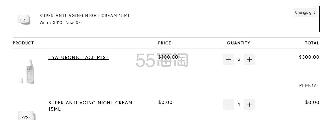Click the TOTAL column header
This screenshot has height=120, width=324.
tap(312, 43)
